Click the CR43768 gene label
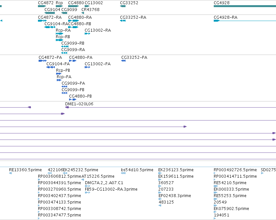 tap(90, 9)
